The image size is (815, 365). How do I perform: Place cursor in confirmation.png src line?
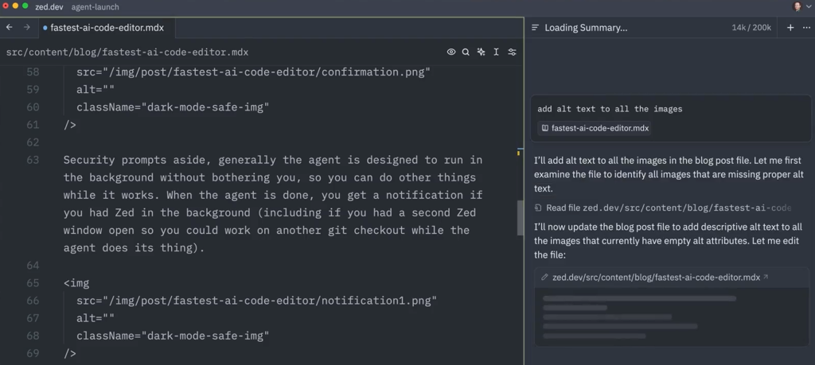[254, 72]
